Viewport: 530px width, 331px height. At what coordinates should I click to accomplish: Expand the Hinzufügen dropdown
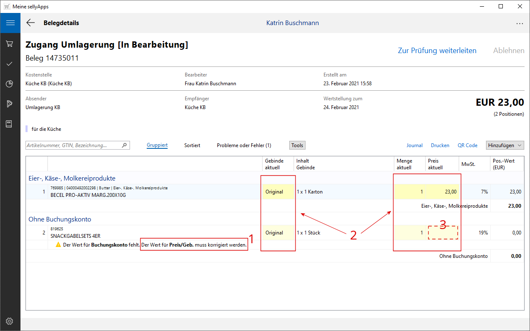click(505, 145)
